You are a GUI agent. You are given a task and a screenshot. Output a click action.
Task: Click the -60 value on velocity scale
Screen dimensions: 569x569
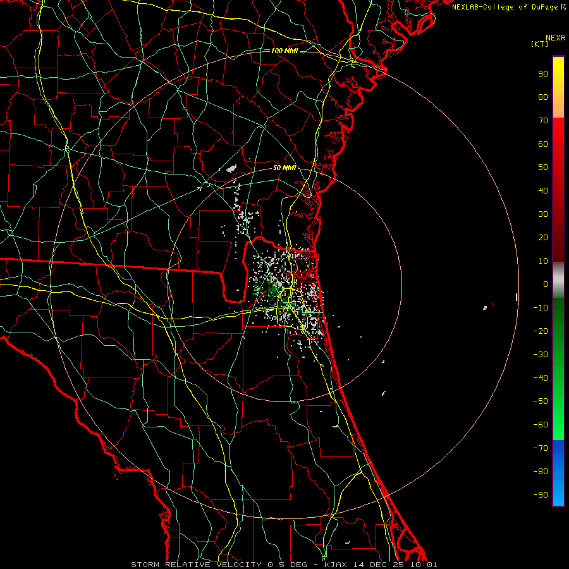click(x=541, y=425)
